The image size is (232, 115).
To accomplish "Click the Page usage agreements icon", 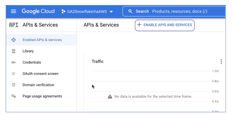I will click(x=14, y=96).
